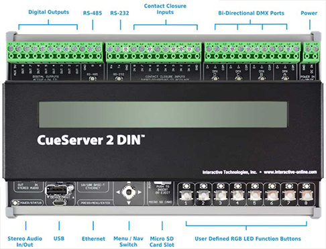Image resolution: width=326 pixels, height=249 pixels.
Task: Click the Power/Status LED indicator
Action: coord(15,203)
